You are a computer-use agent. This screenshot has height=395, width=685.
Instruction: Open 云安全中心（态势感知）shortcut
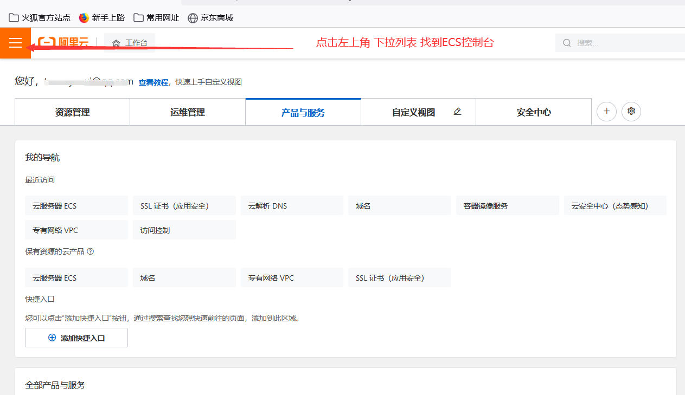tap(615, 206)
